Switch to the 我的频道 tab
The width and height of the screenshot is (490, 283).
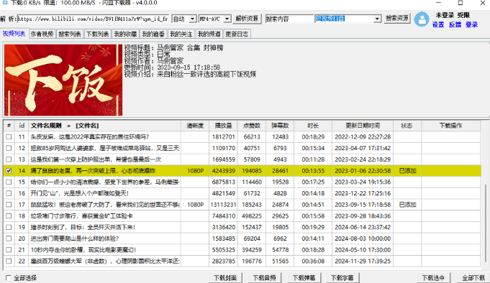[209, 34]
